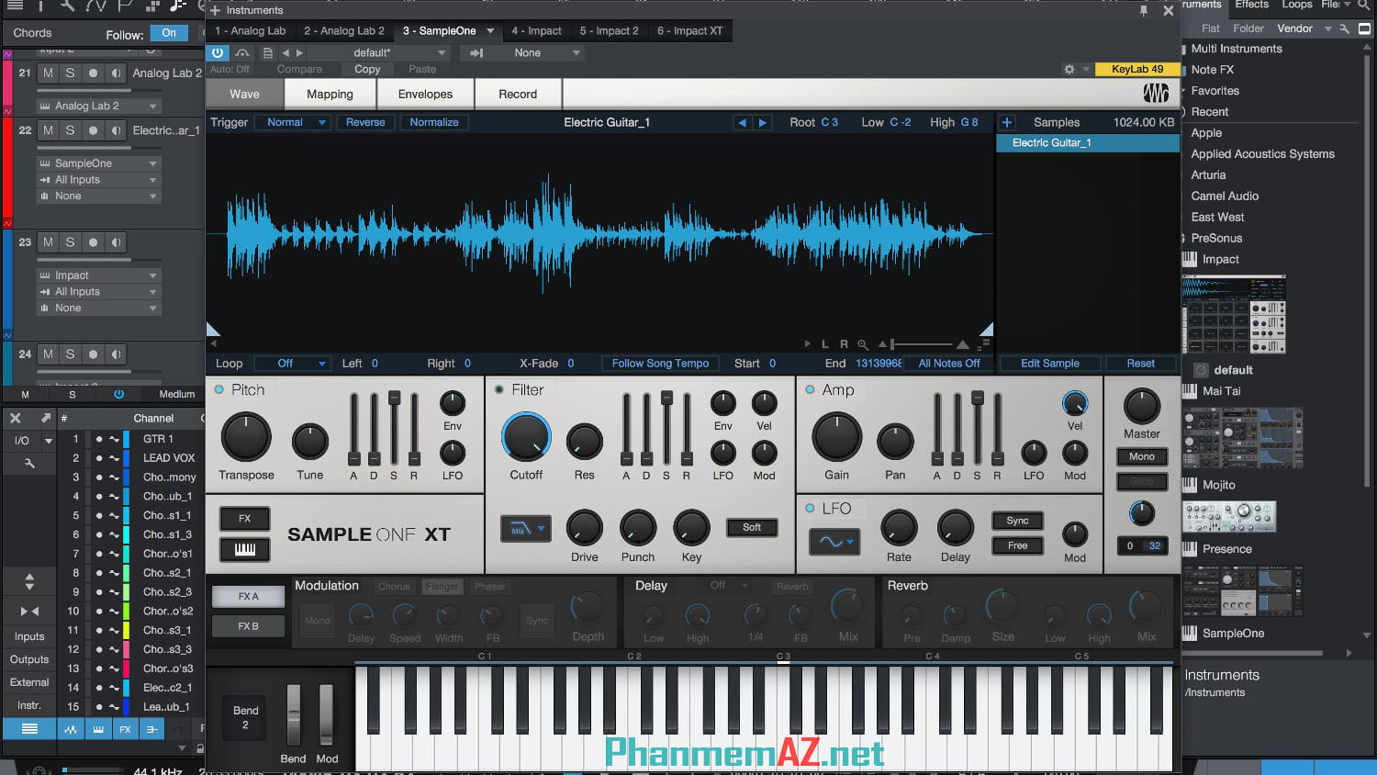Click Edit Sample below the waveform
The height and width of the screenshot is (775, 1377).
coord(1049,363)
